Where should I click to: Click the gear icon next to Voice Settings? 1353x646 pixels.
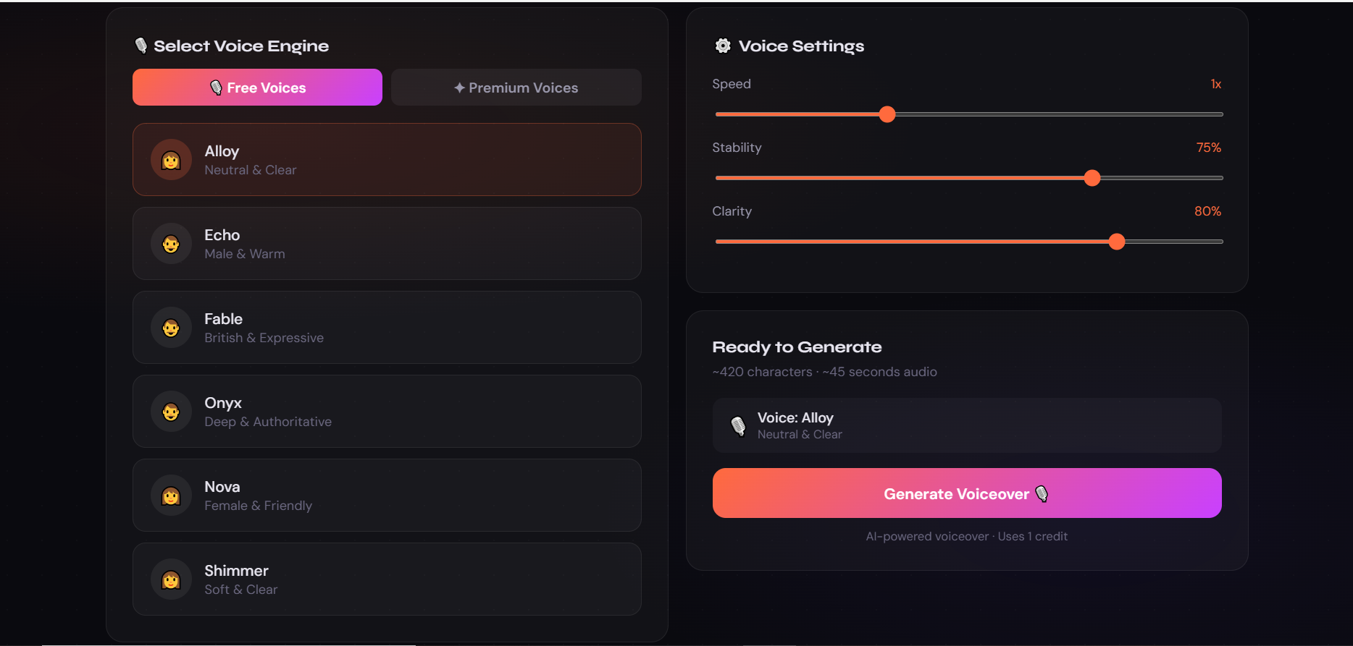coord(722,45)
